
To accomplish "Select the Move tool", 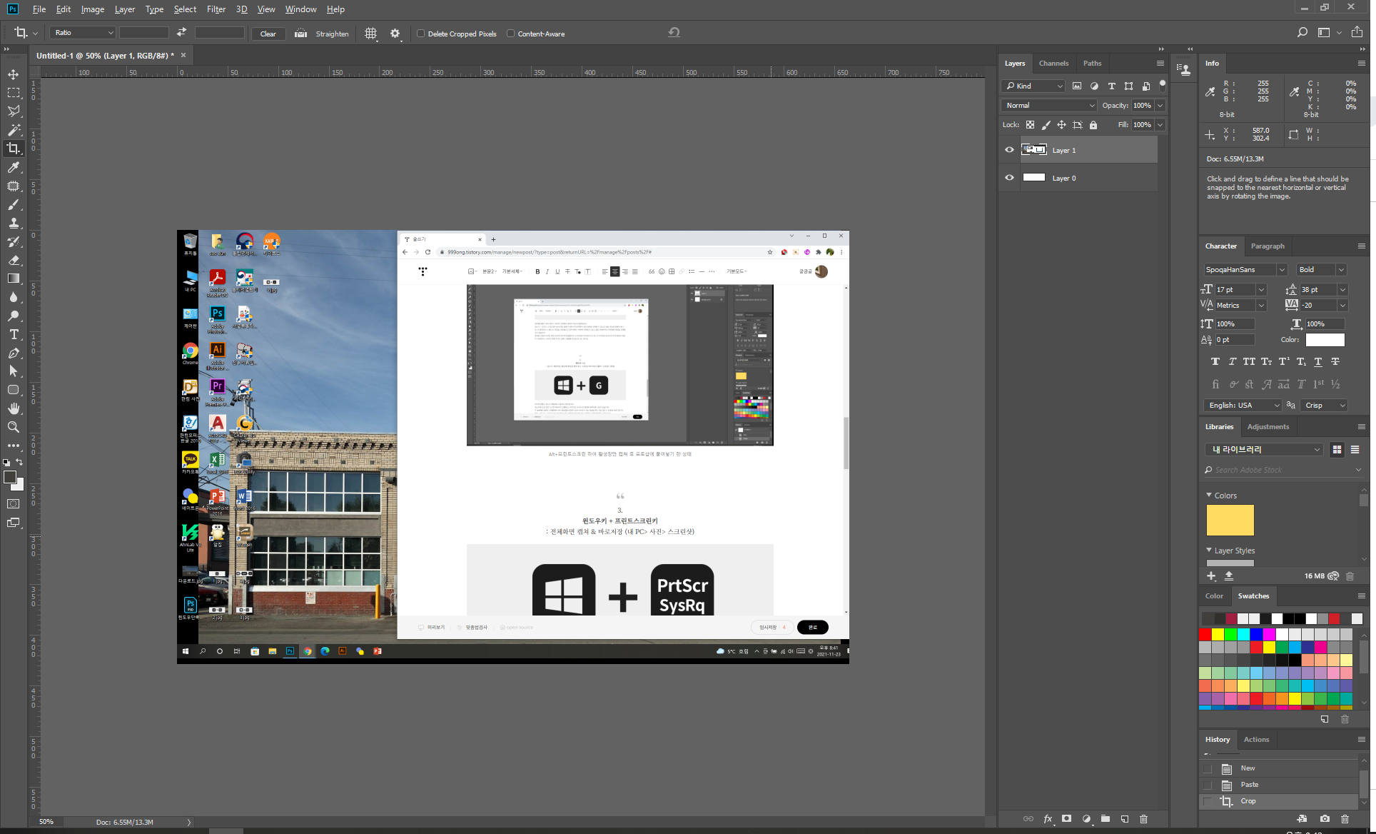I will 14,74.
